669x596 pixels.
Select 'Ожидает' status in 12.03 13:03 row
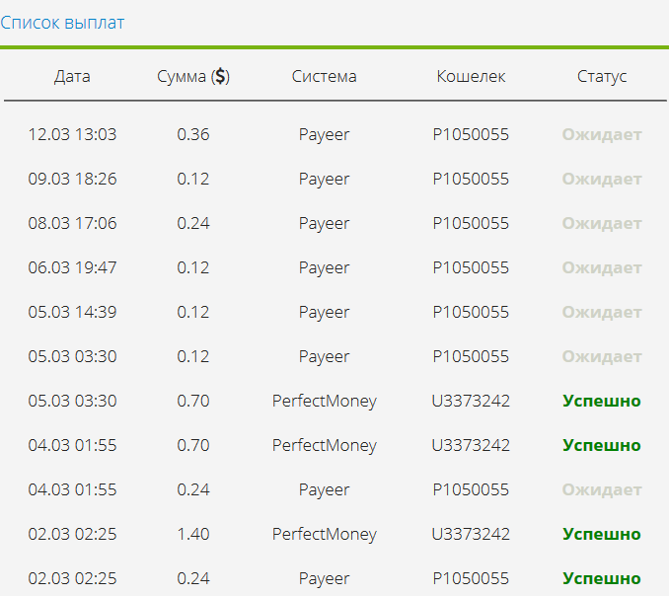[602, 134]
